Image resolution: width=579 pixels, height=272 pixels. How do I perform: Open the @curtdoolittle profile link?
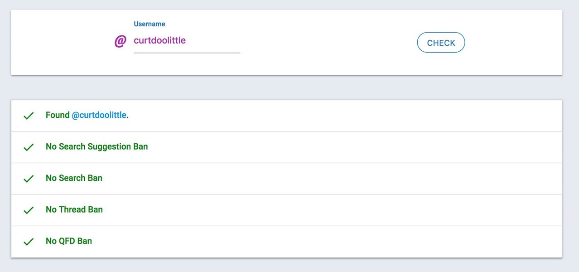tap(99, 115)
